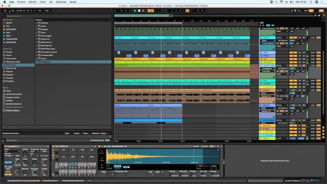The height and width of the screenshot is (184, 327).
Task: Arm the red Arrangement Record button
Action: tap(143, 11)
